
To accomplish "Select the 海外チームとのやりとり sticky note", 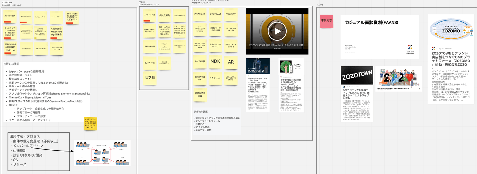I will click(215, 45).
